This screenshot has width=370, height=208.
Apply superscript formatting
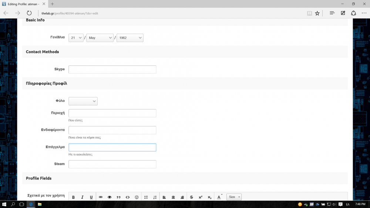pos(201,197)
